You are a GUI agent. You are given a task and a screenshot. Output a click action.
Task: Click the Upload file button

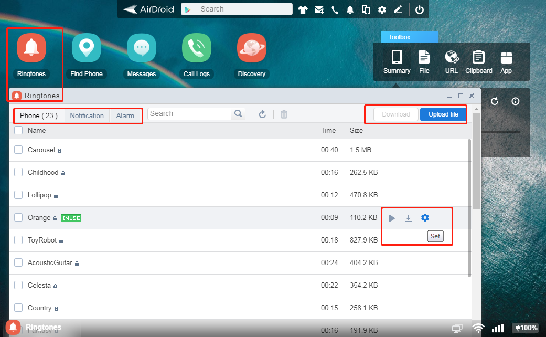point(443,114)
